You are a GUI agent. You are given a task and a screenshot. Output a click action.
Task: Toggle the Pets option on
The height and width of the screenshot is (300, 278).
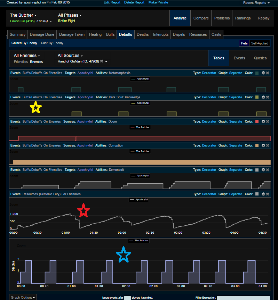coord(244,43)
